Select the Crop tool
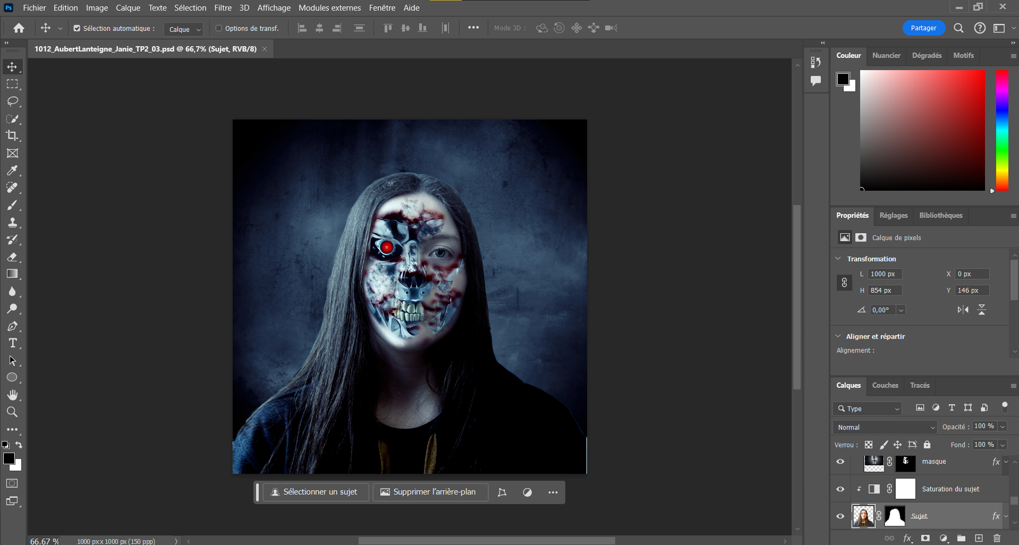 pos(12,135)
